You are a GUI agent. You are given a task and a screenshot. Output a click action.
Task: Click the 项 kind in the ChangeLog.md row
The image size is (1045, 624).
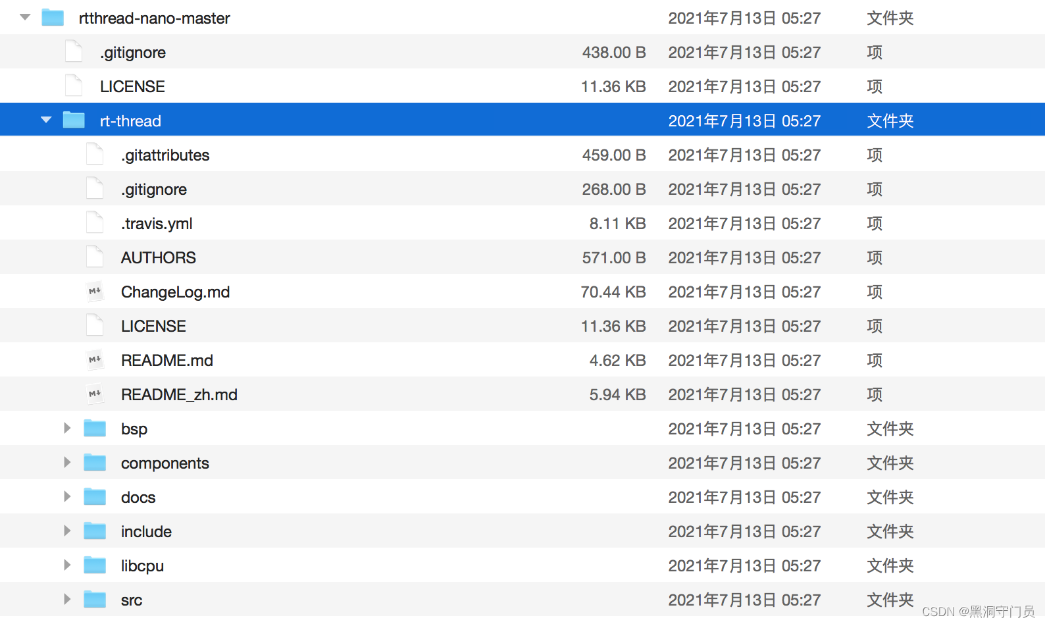(x=875, y=292)
